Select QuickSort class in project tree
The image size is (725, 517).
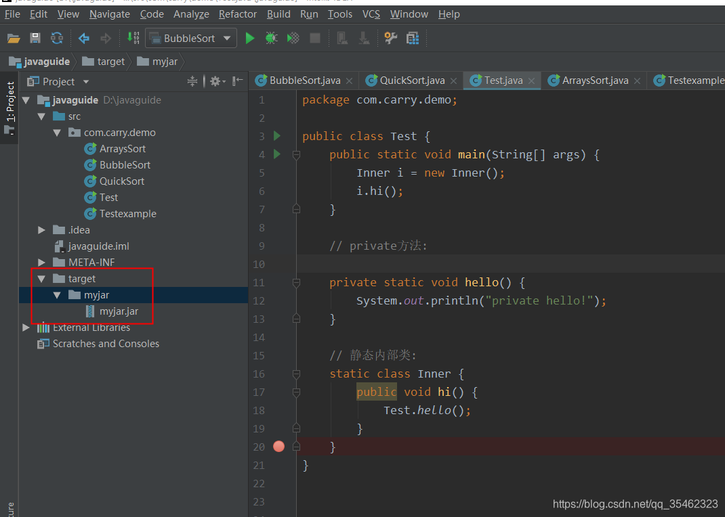pos(115,181)
